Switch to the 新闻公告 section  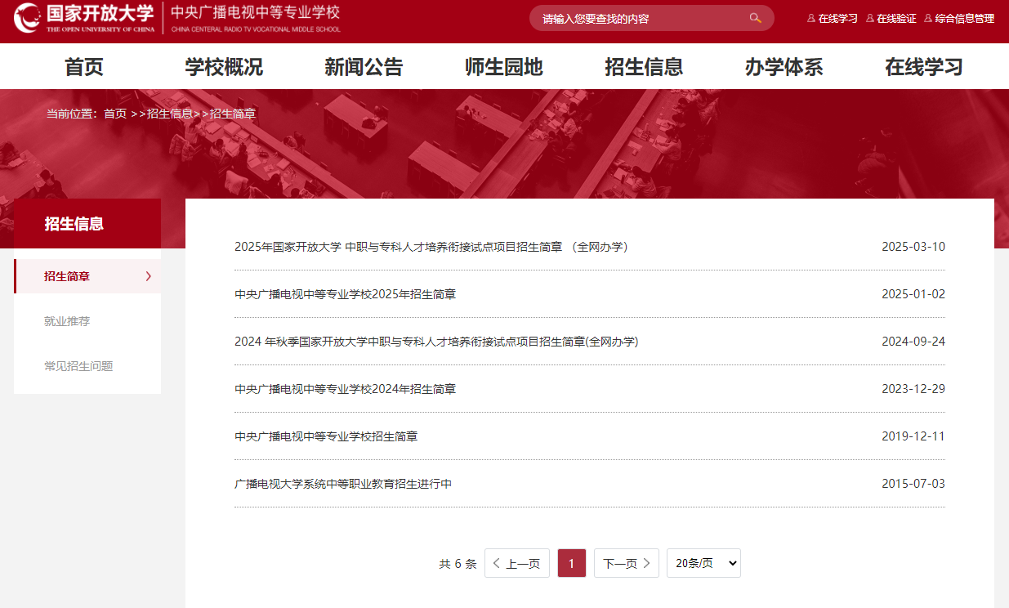pos(364,68)
